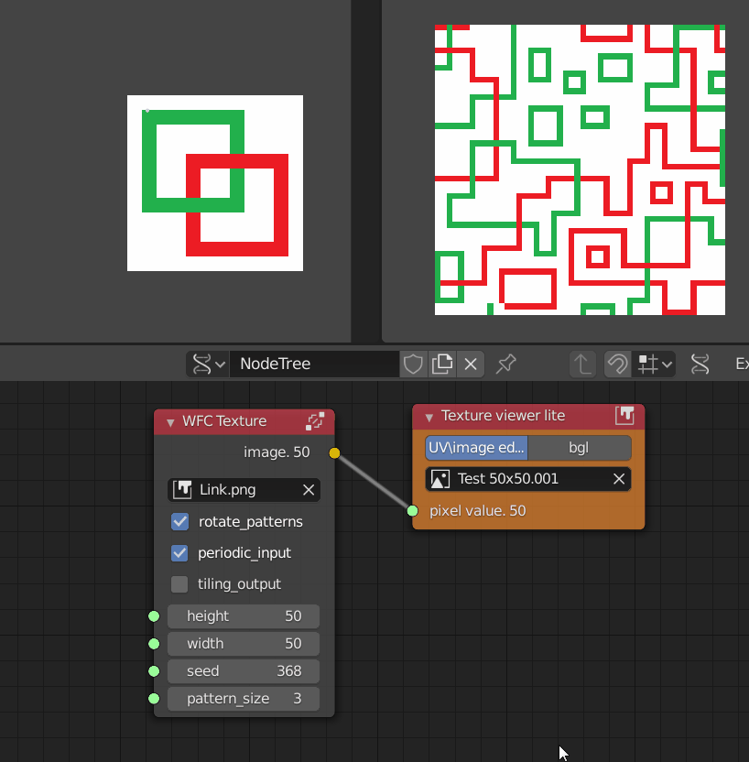This screenshot has height=762, width=749.
Task: Disable the rotate_patterns checkbox
Action: (180, 522)
